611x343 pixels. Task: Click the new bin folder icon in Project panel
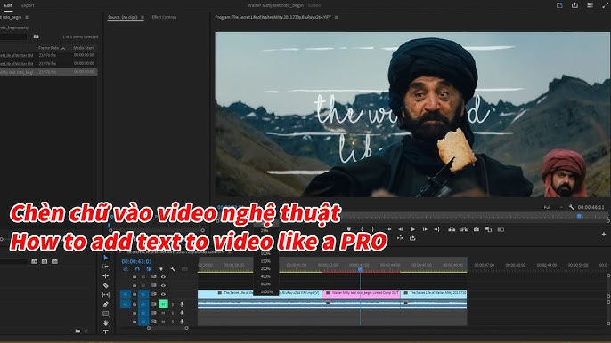pos(77,331)
